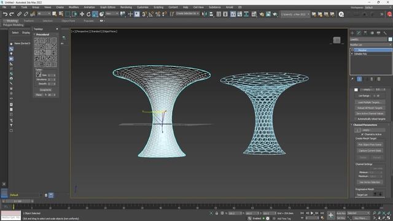Open the project path dropdown in toolbar

(x=295, y=14)
